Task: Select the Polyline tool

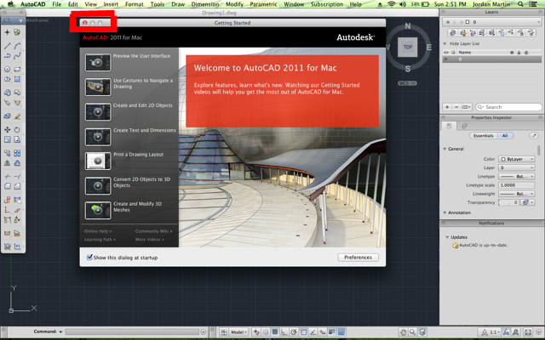Action: 7,55
